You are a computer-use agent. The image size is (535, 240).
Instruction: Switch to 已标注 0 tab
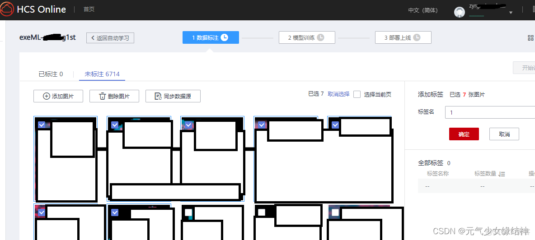tap(51, 74)
